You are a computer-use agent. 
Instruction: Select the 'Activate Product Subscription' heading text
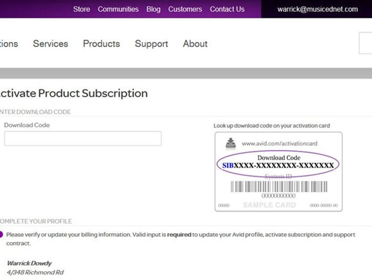[73, 93]
